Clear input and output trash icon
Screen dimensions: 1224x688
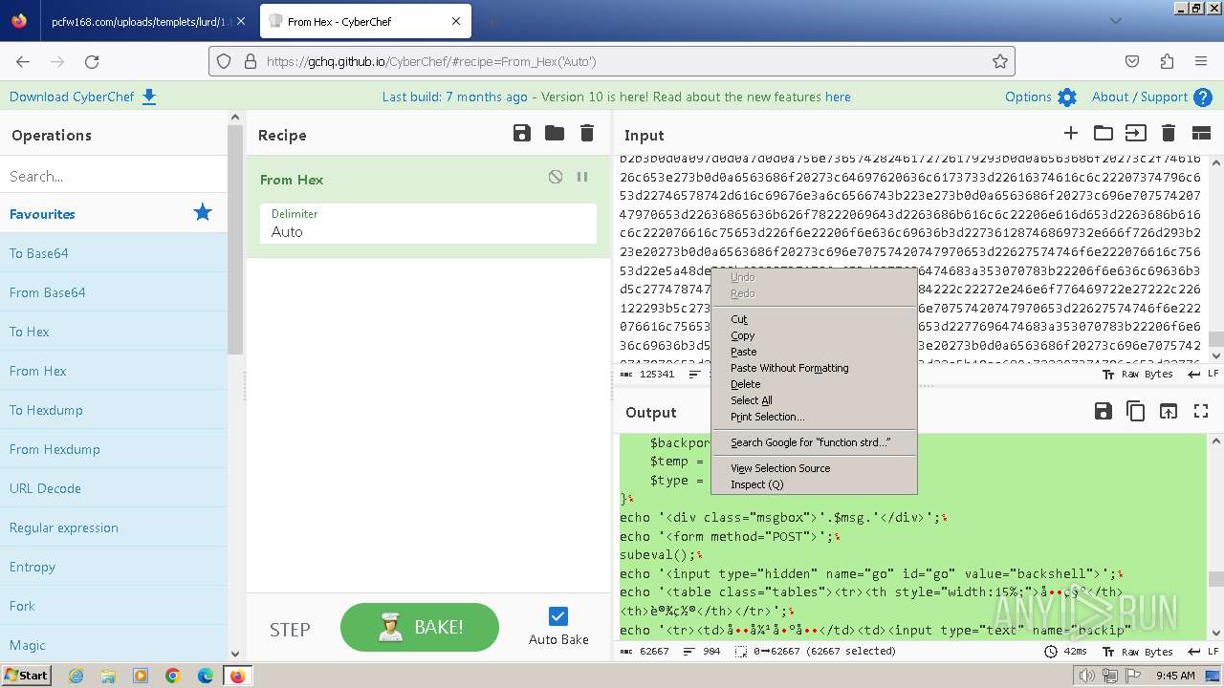(1168, 134)
